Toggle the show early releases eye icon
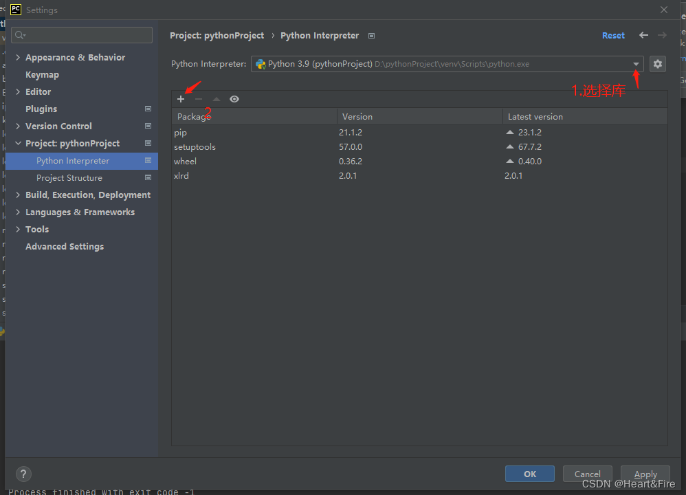The width and height of the screenshot is (686, 495). pos(234,99)
